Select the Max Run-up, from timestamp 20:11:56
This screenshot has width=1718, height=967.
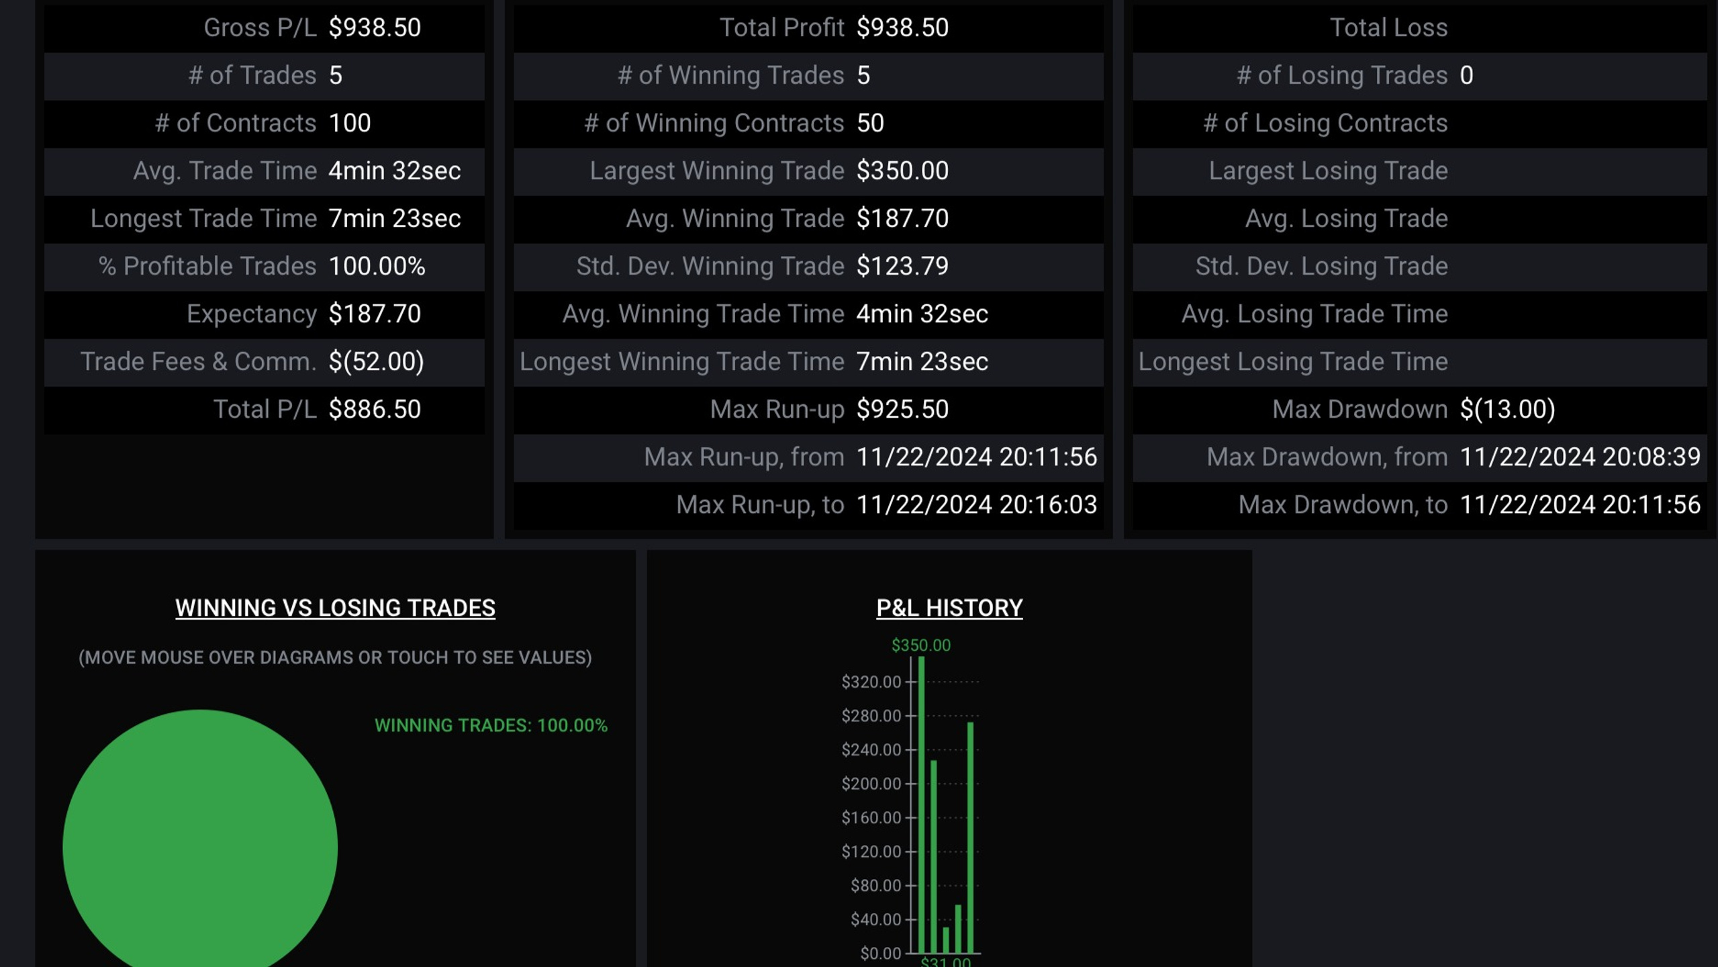pos(976,457)
